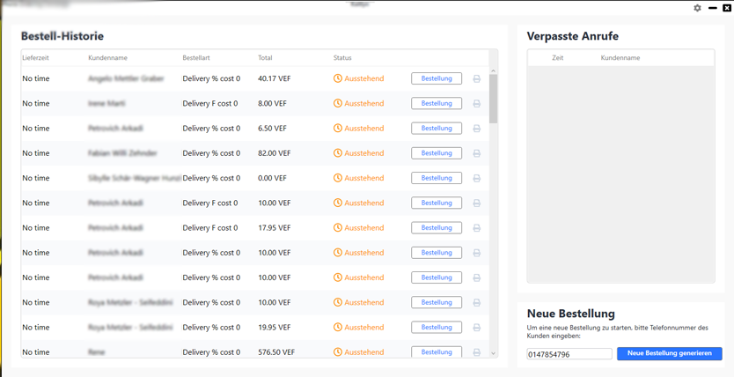734x377 pixels.
Task: Click printer icon in 82.00 VEF row
Action: 476,153
